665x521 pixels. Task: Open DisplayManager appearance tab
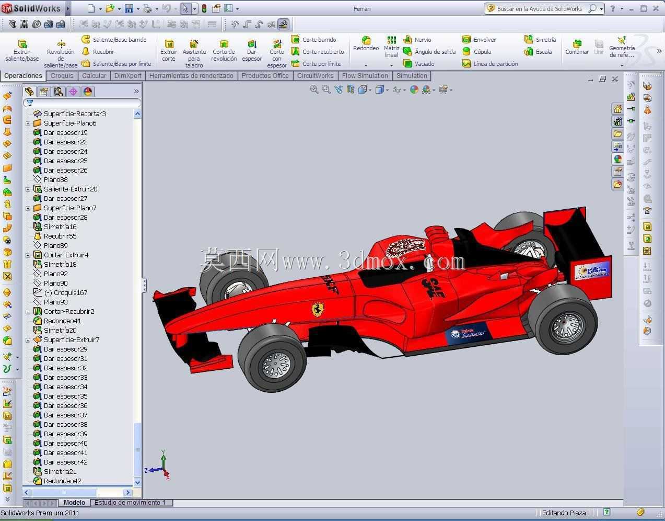pyautogui.click(x=88, y=92)
